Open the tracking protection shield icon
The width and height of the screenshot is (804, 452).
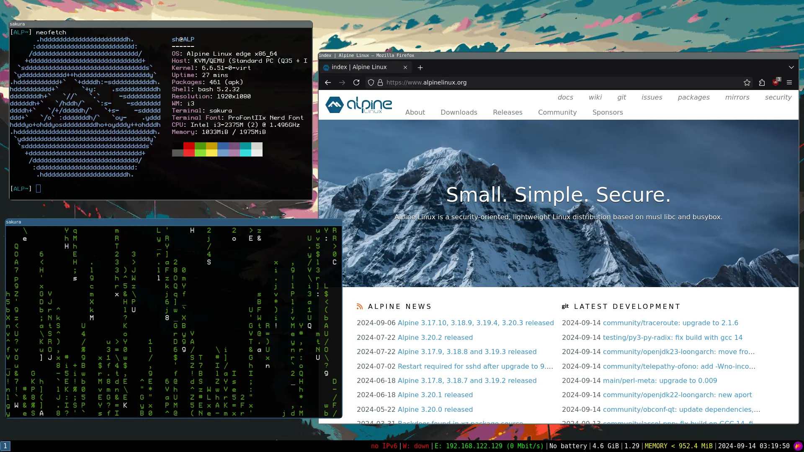click(371, 82)
